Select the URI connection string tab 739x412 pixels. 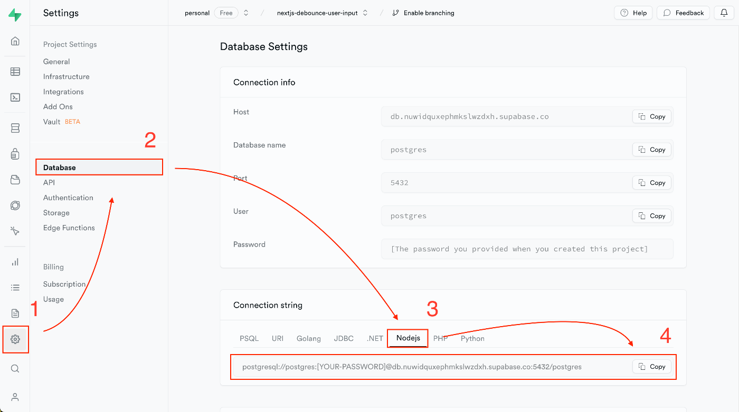click(x=278, y=338)
